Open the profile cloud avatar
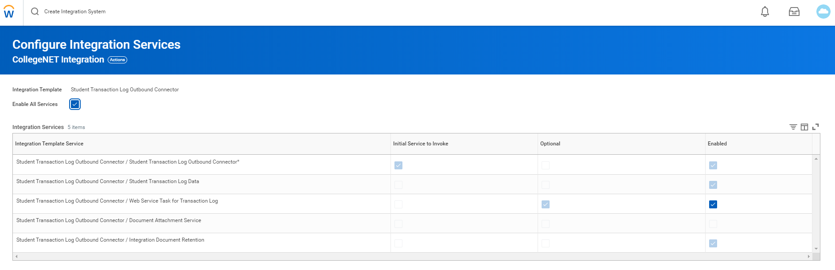 click(823, 12)
